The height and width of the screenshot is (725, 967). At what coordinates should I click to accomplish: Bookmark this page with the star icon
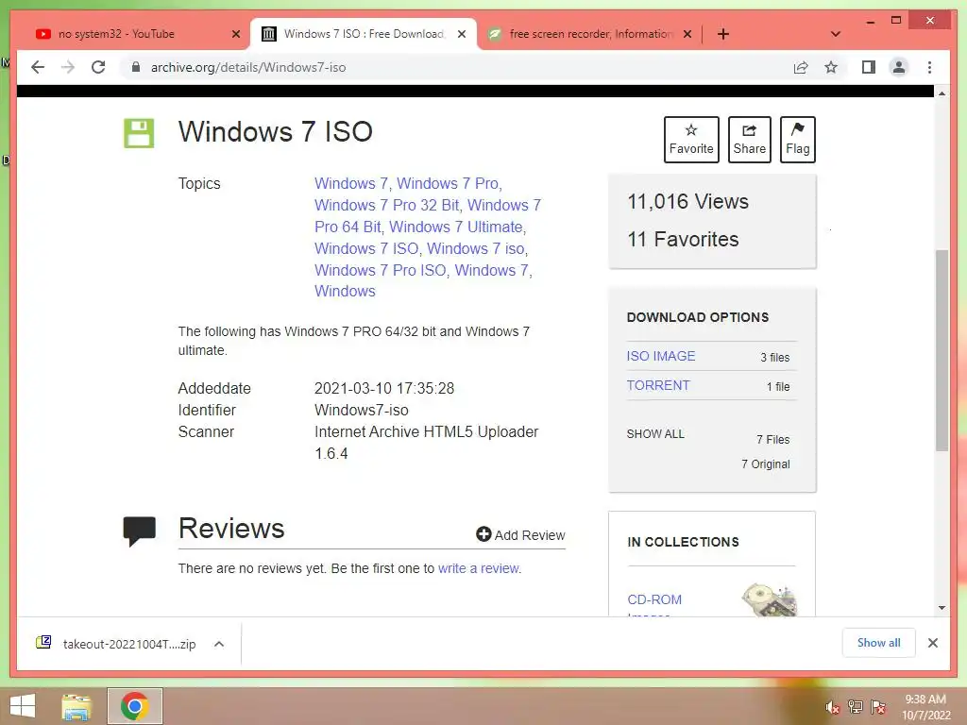[x=831, y=67]
